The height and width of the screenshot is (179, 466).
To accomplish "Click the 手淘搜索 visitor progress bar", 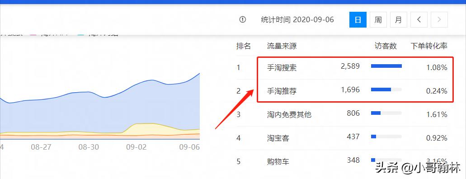I will coord(386,66).
